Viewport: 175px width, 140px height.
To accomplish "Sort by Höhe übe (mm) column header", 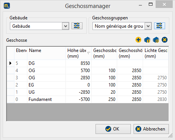I will [79, 53].
